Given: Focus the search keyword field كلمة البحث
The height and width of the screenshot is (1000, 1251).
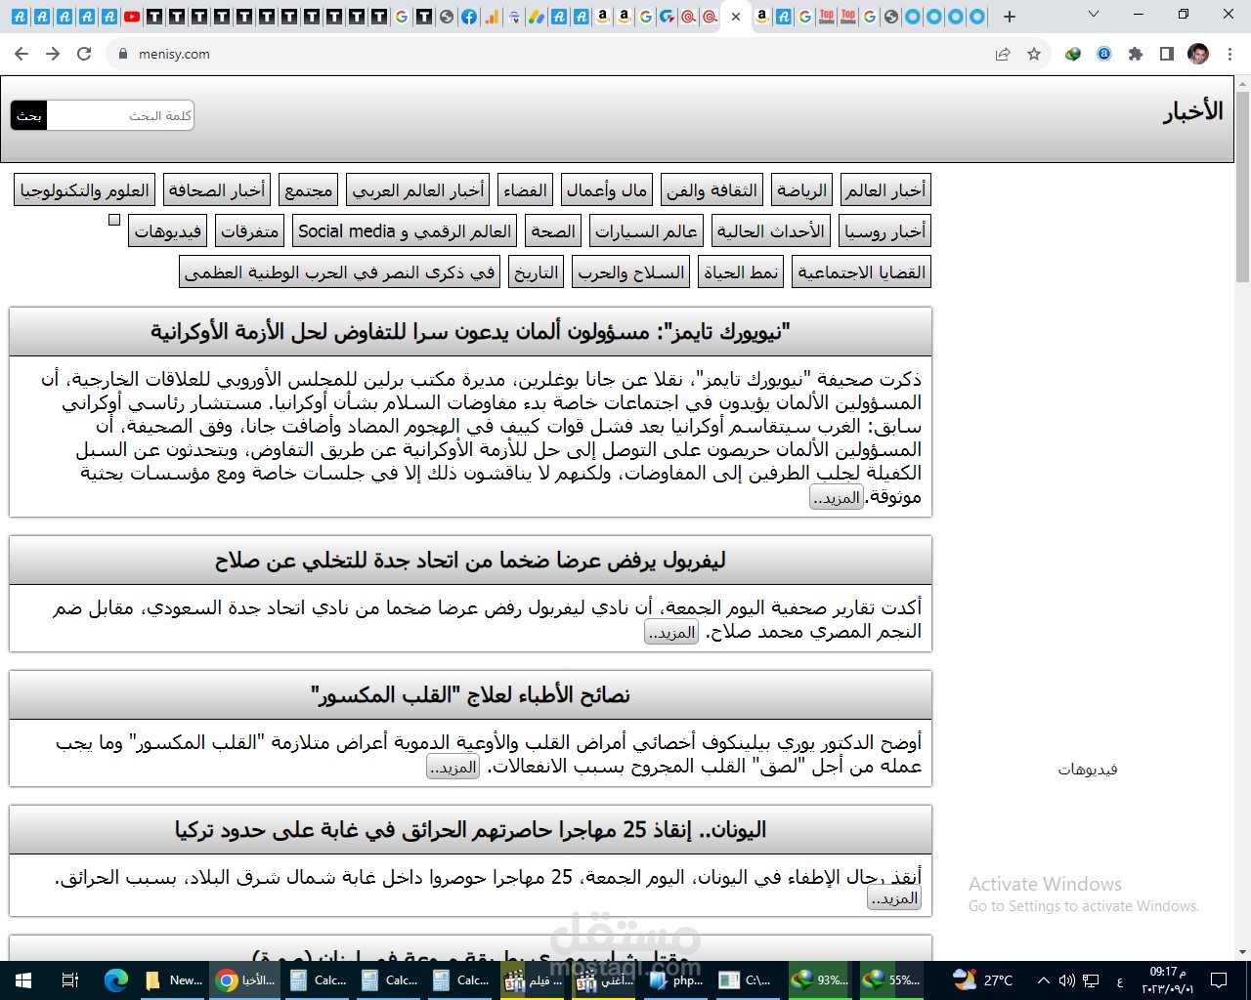Looking at the screenshot, I should 120,115.
